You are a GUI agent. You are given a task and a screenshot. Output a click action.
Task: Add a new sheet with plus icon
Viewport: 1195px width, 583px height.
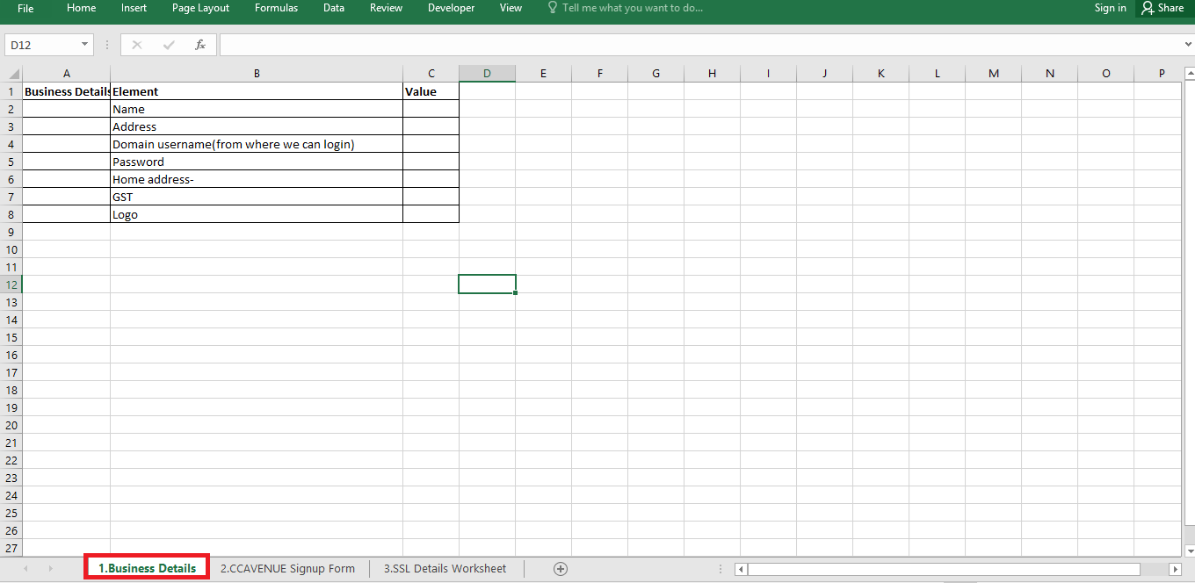point(561,569)
